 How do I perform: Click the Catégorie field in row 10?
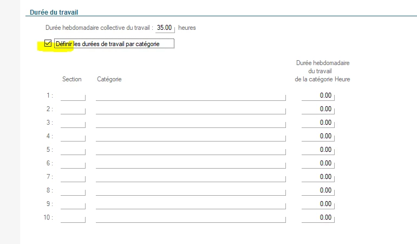pyautogui.click(x=191, y=217)
